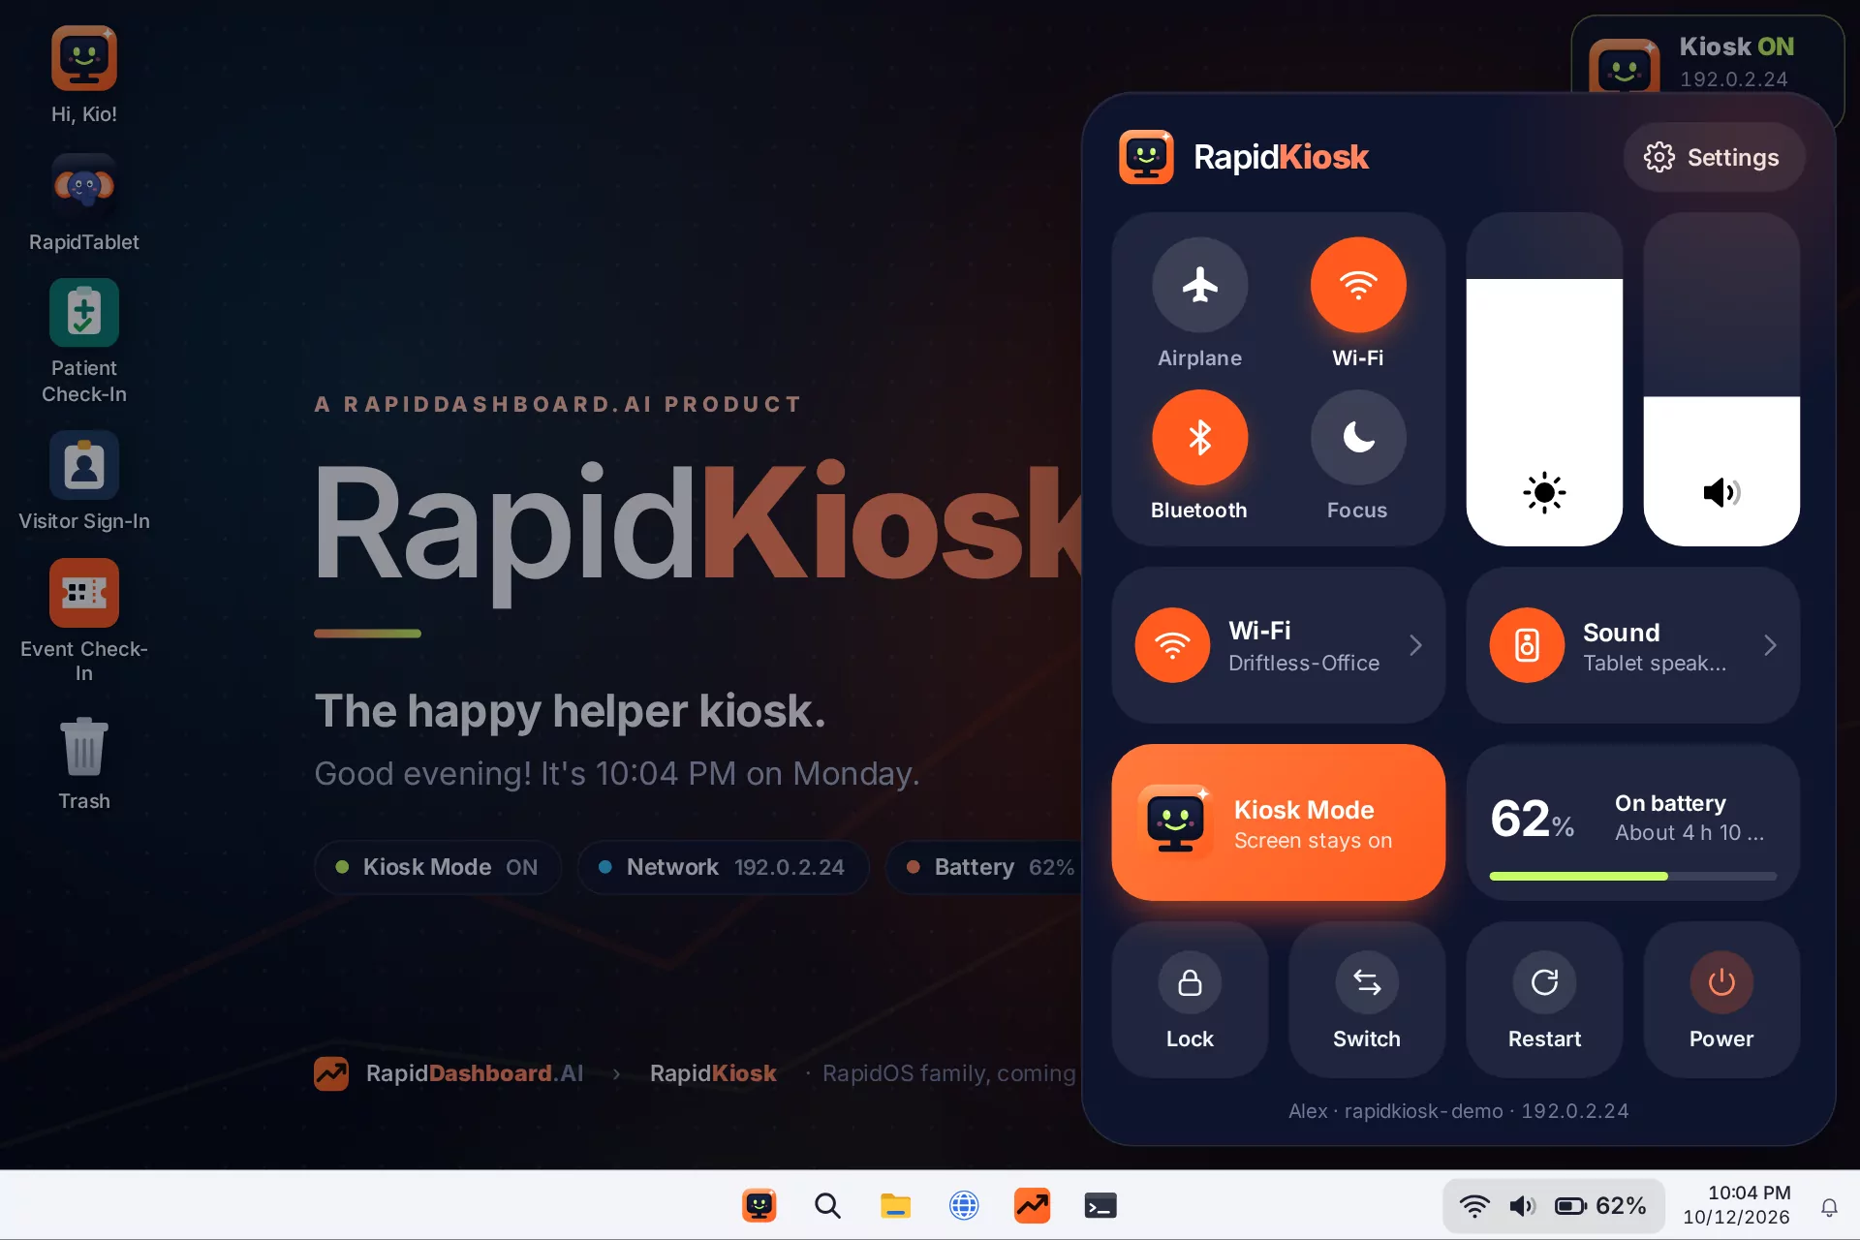The height and width of the screenshot is (1240, 1860).
Task: Click the Wi-Fi icon in the system tray
Action: pos(1474,1206)
